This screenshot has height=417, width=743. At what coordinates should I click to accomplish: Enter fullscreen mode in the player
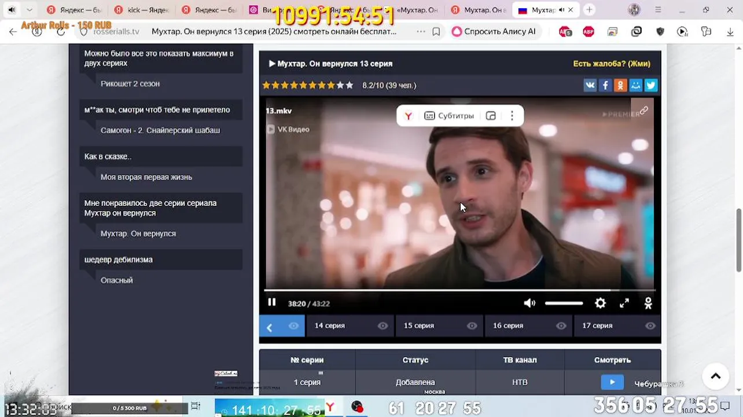(x=624, y=303)
